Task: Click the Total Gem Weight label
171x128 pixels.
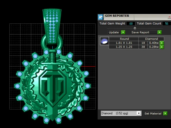Action: coord(112,23)
